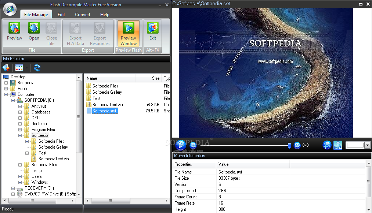Select SoftpediaTest.zip in file list
This screenshot has height=213, width=372.
tap(108, 105)
